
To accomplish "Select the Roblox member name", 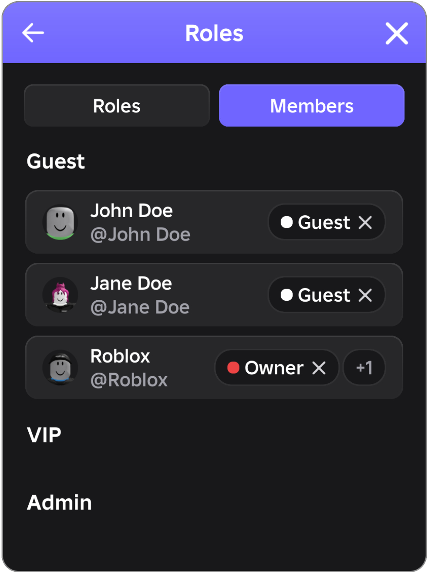I will point(120,356).
